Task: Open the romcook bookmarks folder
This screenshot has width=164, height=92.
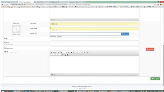Action: [25, 7]
